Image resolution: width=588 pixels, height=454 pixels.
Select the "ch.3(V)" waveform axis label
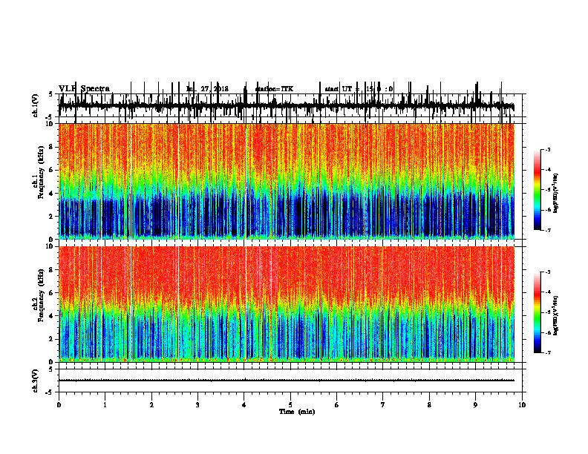(x=36, y=381)
